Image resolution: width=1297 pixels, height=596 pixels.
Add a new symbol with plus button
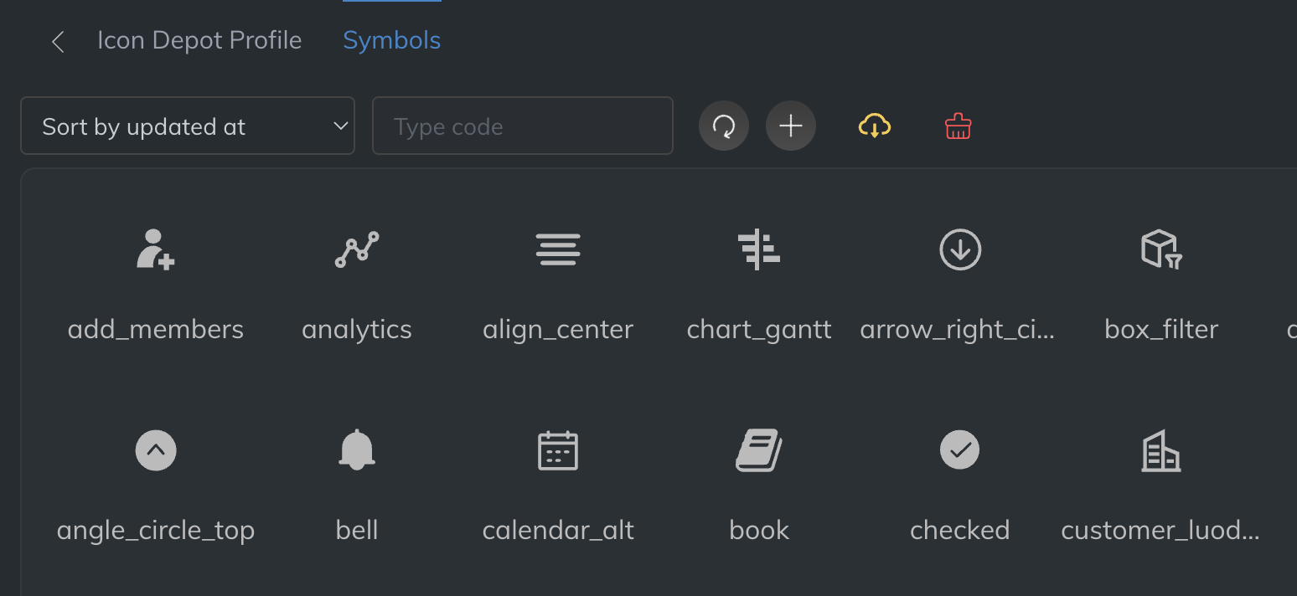pos(791,126)
